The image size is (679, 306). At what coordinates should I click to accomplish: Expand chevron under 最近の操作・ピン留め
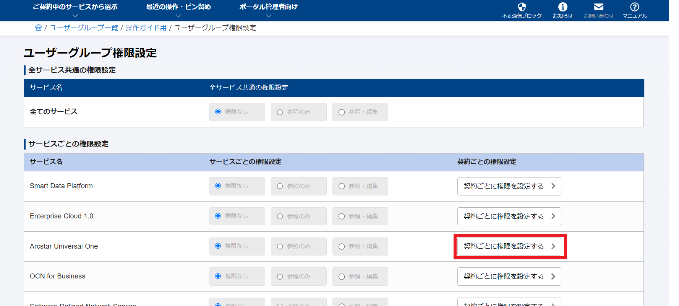coord(178,16)
